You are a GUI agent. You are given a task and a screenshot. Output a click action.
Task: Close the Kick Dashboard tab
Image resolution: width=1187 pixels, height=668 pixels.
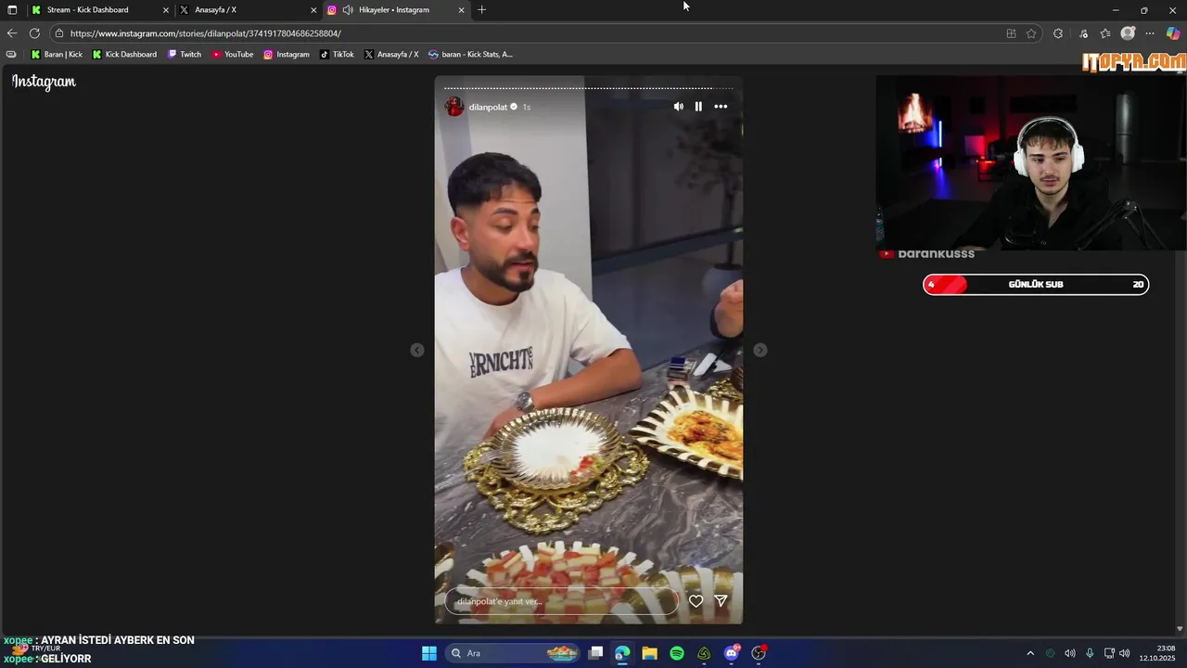[x=166, y=10]
